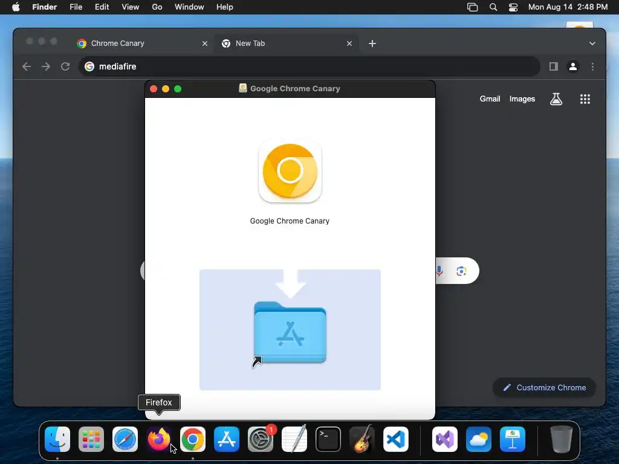This screenshot has width=619, height=464.
Task: Click the Customize Chrome button
Action: (x=545, y=387)
